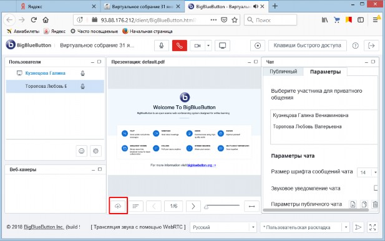Open a new browser tab
This screenshot has height=241, width=385.
pos(275,6)
